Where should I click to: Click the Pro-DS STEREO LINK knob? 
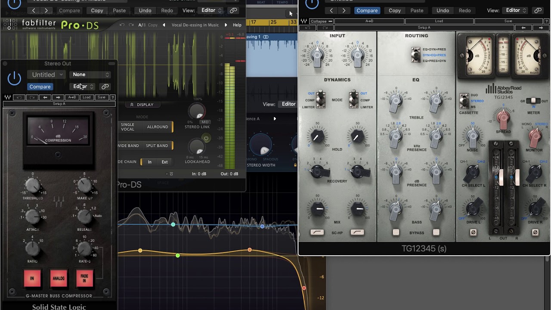(197, 112)
